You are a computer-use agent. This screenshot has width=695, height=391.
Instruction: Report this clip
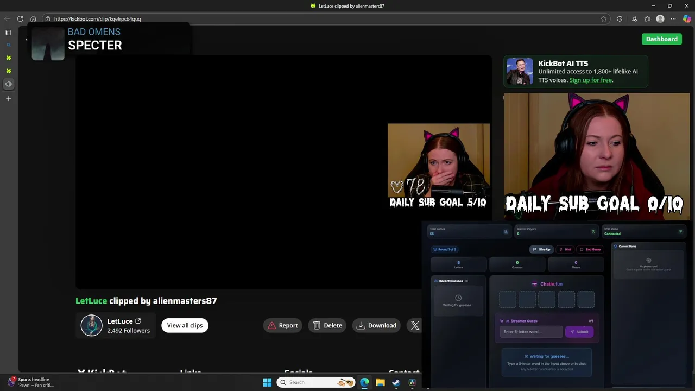(x=283, y=325)
